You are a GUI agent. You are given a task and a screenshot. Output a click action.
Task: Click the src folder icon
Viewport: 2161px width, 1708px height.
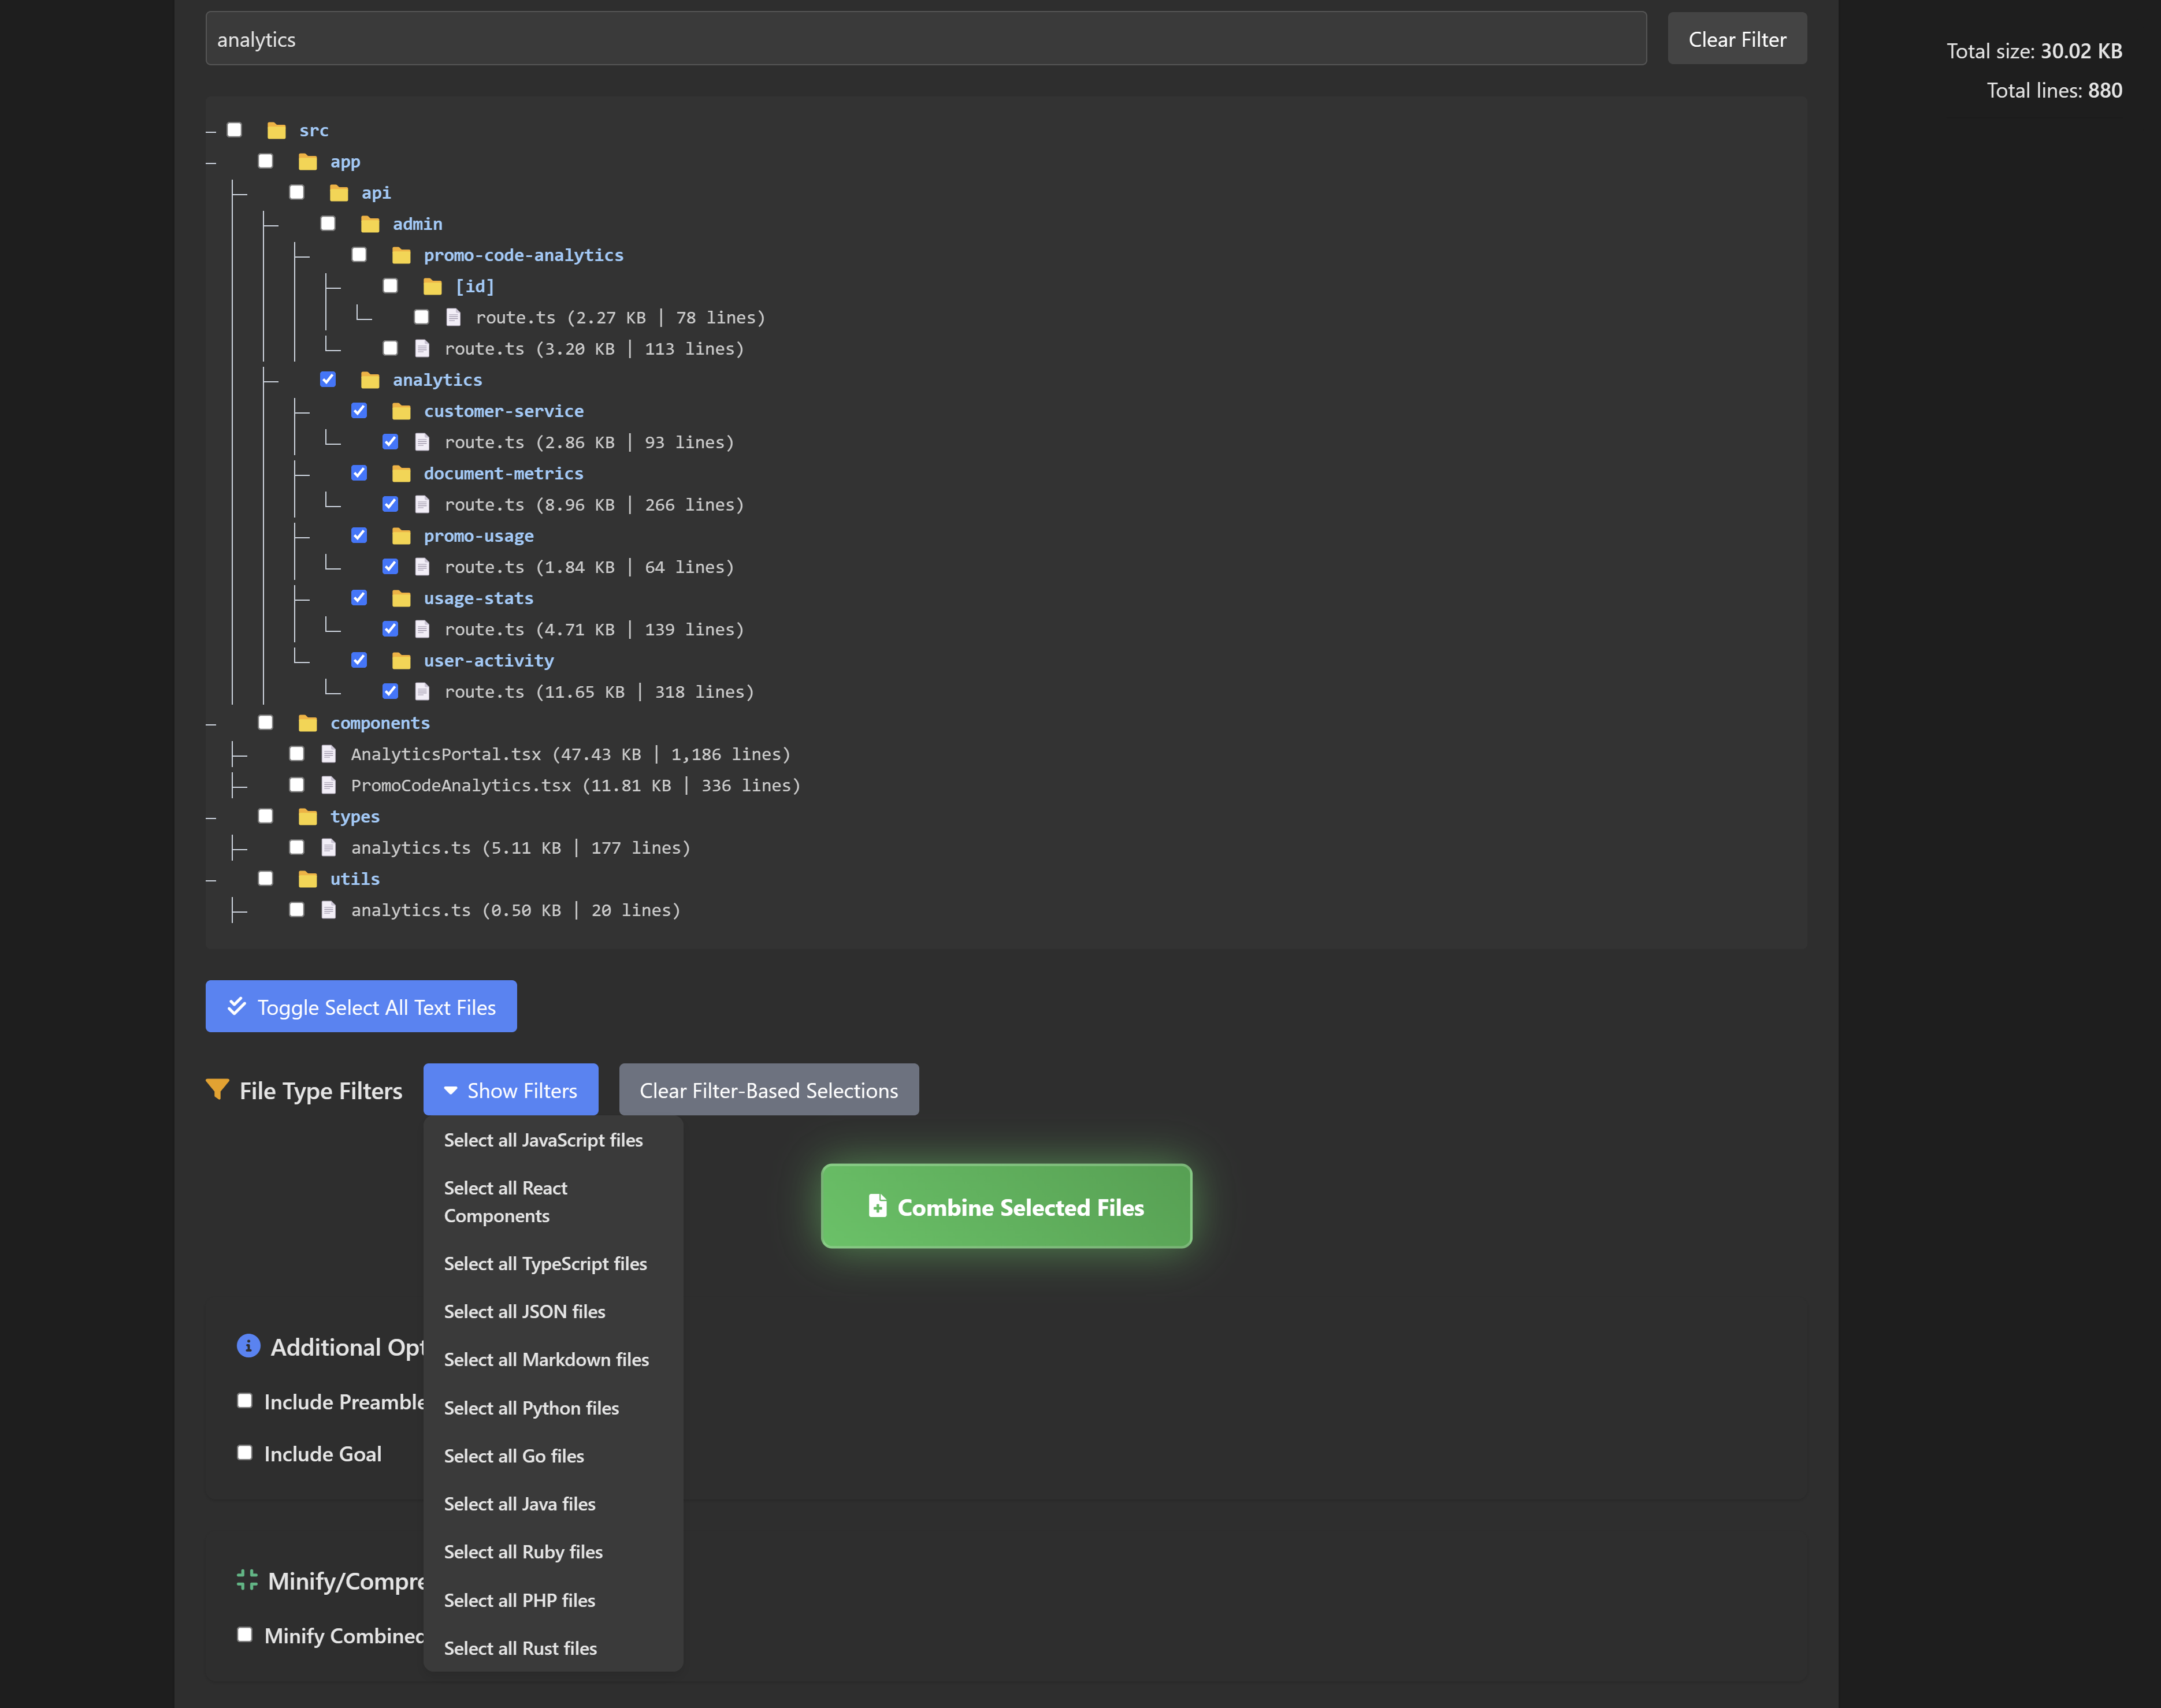tap(277, 131)
